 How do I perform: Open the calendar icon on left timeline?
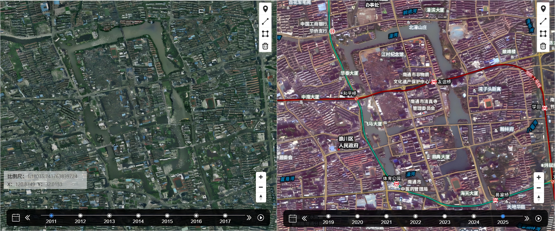(16, 218)
